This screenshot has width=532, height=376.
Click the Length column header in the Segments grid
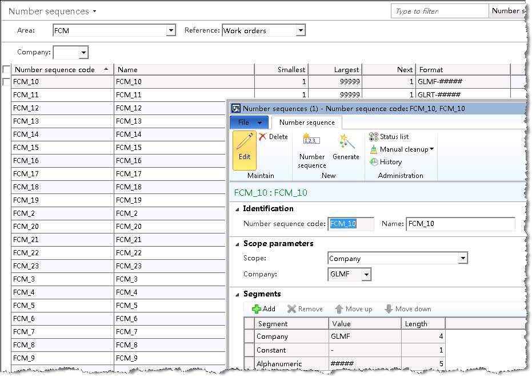(x=423, y=323)
